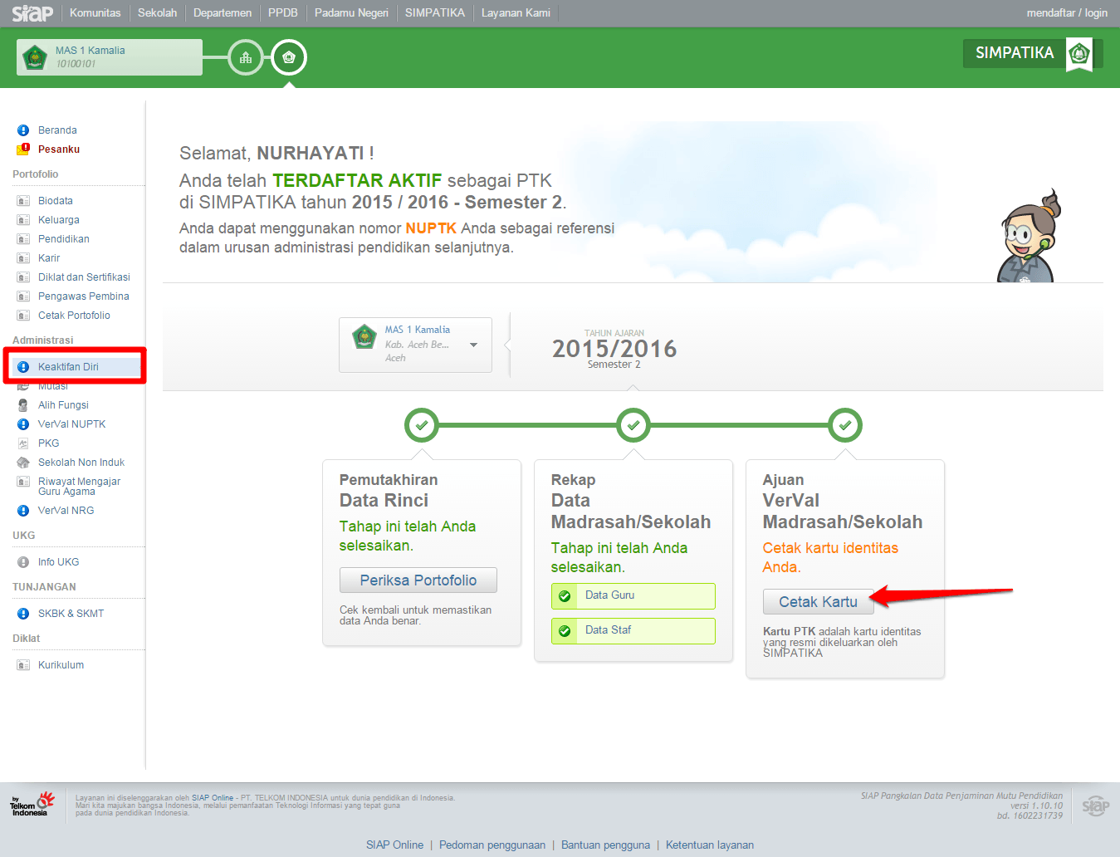This screenshot has width=1120, height=857.
Task: Click the Pendidikan list icon
Action: click(x=23, y=239)
